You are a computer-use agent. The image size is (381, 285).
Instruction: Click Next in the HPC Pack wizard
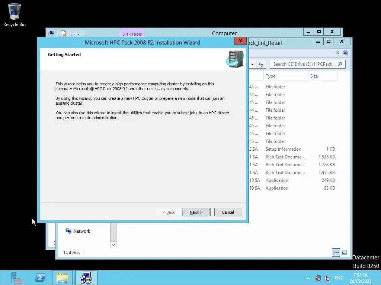(x=196, y=212)
